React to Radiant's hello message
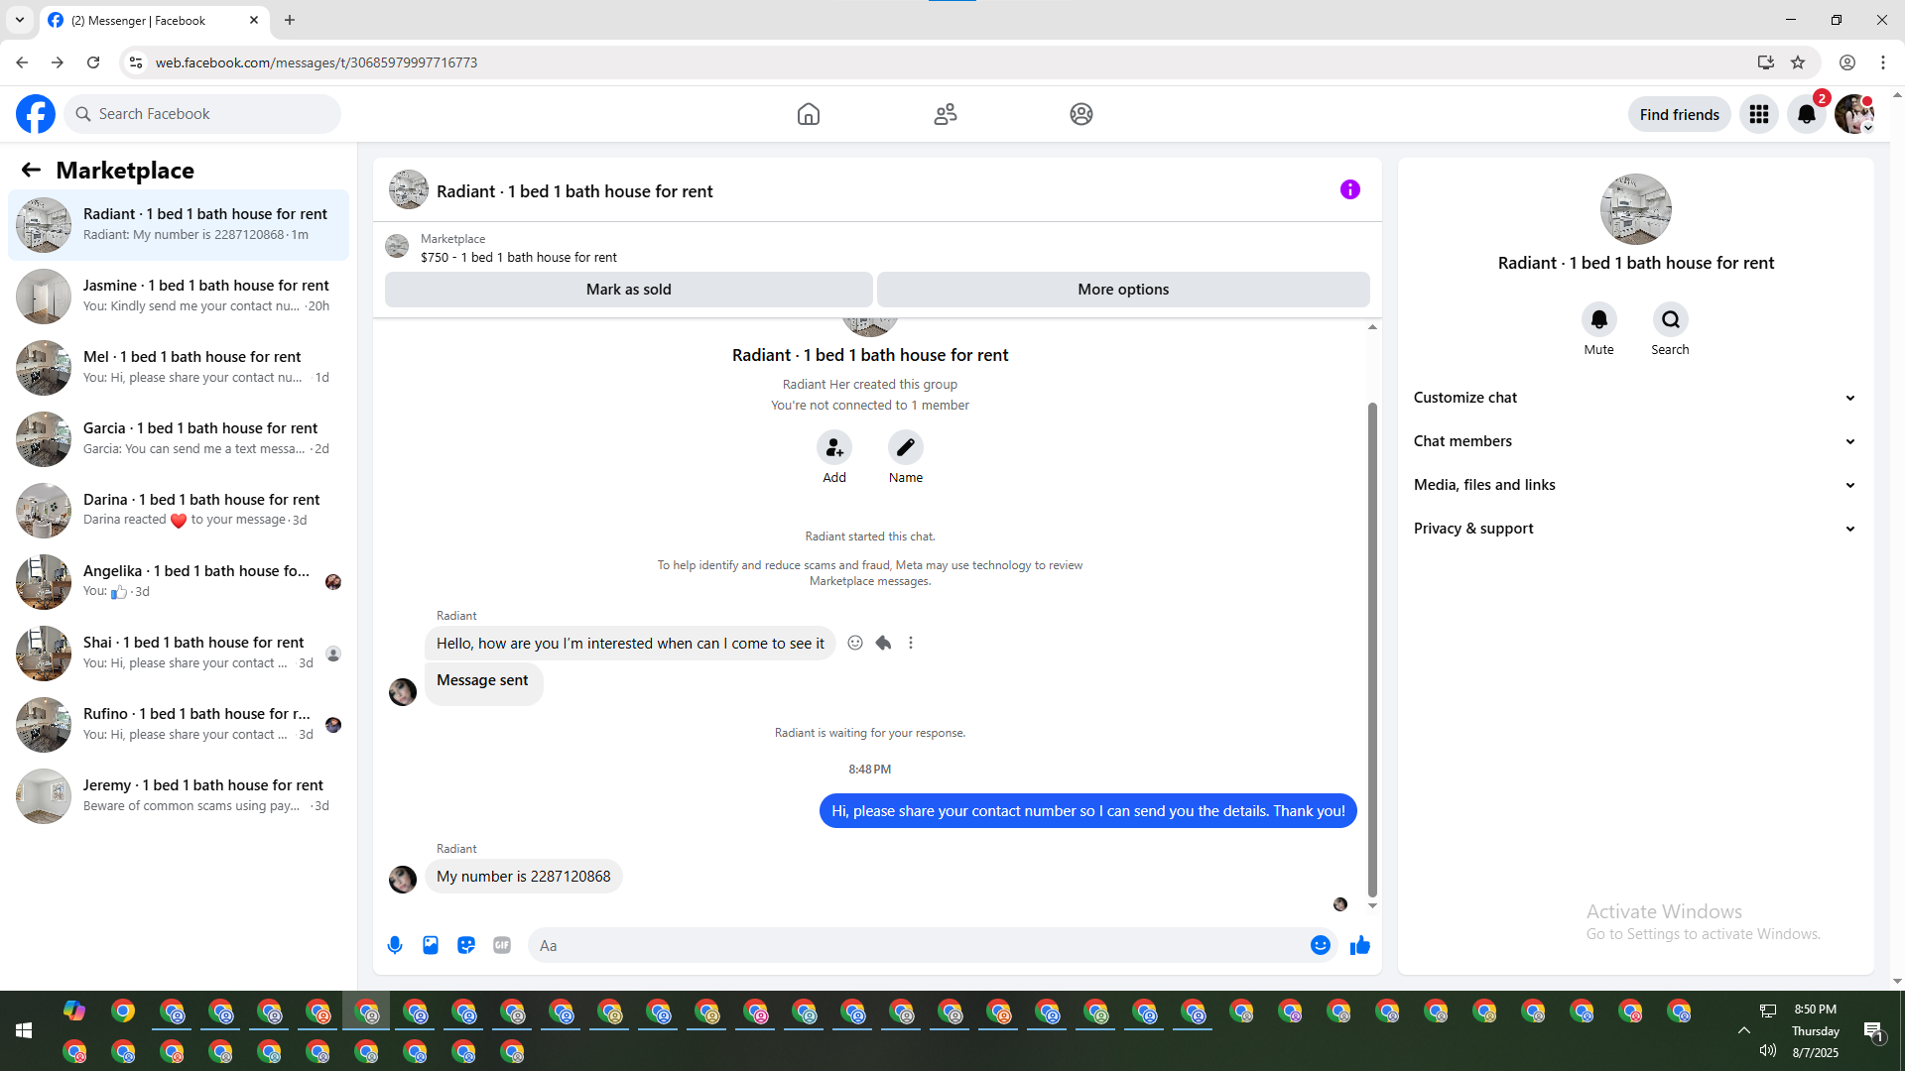1905x1071 pixels. tap(855, 643)
